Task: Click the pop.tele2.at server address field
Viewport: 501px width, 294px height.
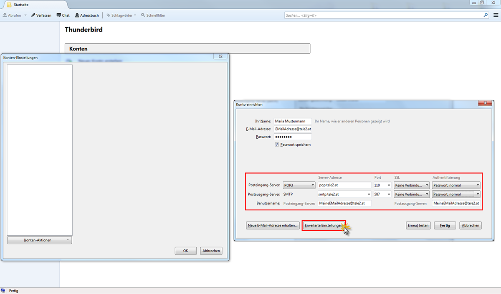Action: coord(344,185)
